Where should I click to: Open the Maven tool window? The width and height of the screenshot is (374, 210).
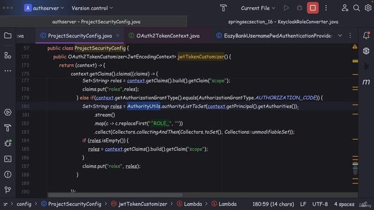pyautogui.click(x=366, y=82)
